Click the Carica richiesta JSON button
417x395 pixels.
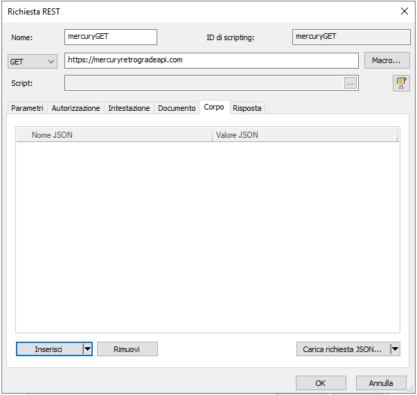point(342,349)
